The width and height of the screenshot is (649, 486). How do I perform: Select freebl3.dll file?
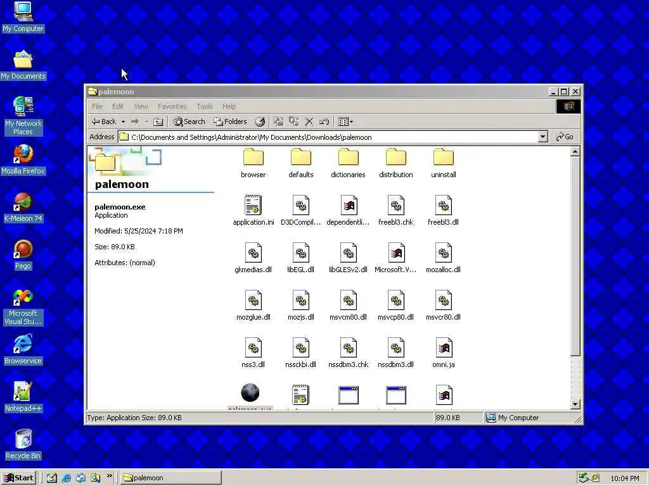[443, 210]
